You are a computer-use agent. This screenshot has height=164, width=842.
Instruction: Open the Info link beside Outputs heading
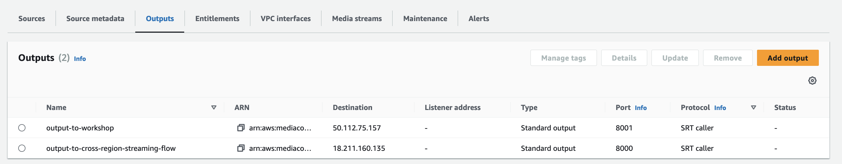(x=80, y=59)
